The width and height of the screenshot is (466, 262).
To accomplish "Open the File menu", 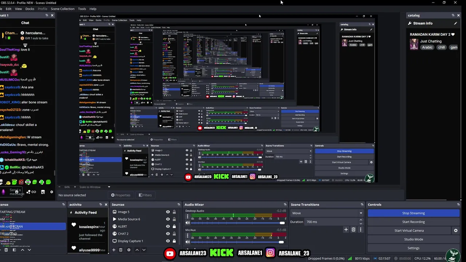I will click(1, 9).
